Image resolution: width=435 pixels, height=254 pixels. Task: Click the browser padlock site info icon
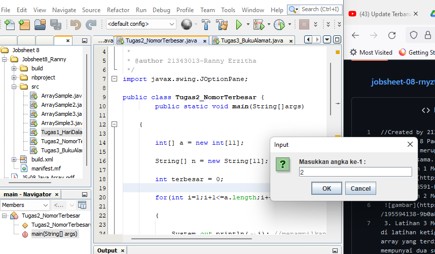tap(428, 35)
